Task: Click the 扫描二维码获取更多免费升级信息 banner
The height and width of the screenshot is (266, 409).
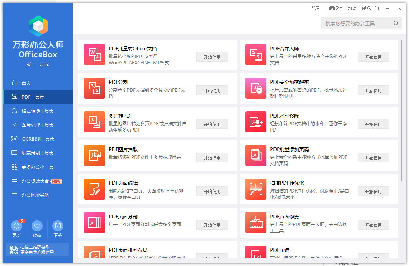Action: pyautogui.click(x=38, y=250)
